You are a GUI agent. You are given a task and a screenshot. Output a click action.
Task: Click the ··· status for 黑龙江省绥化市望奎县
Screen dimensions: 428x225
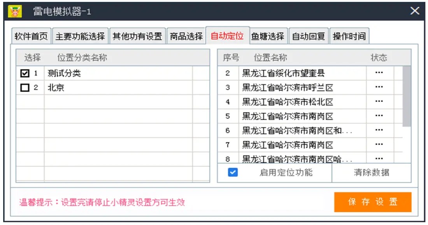coord(379,73)
